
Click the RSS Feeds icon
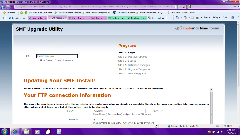point(185,18)
